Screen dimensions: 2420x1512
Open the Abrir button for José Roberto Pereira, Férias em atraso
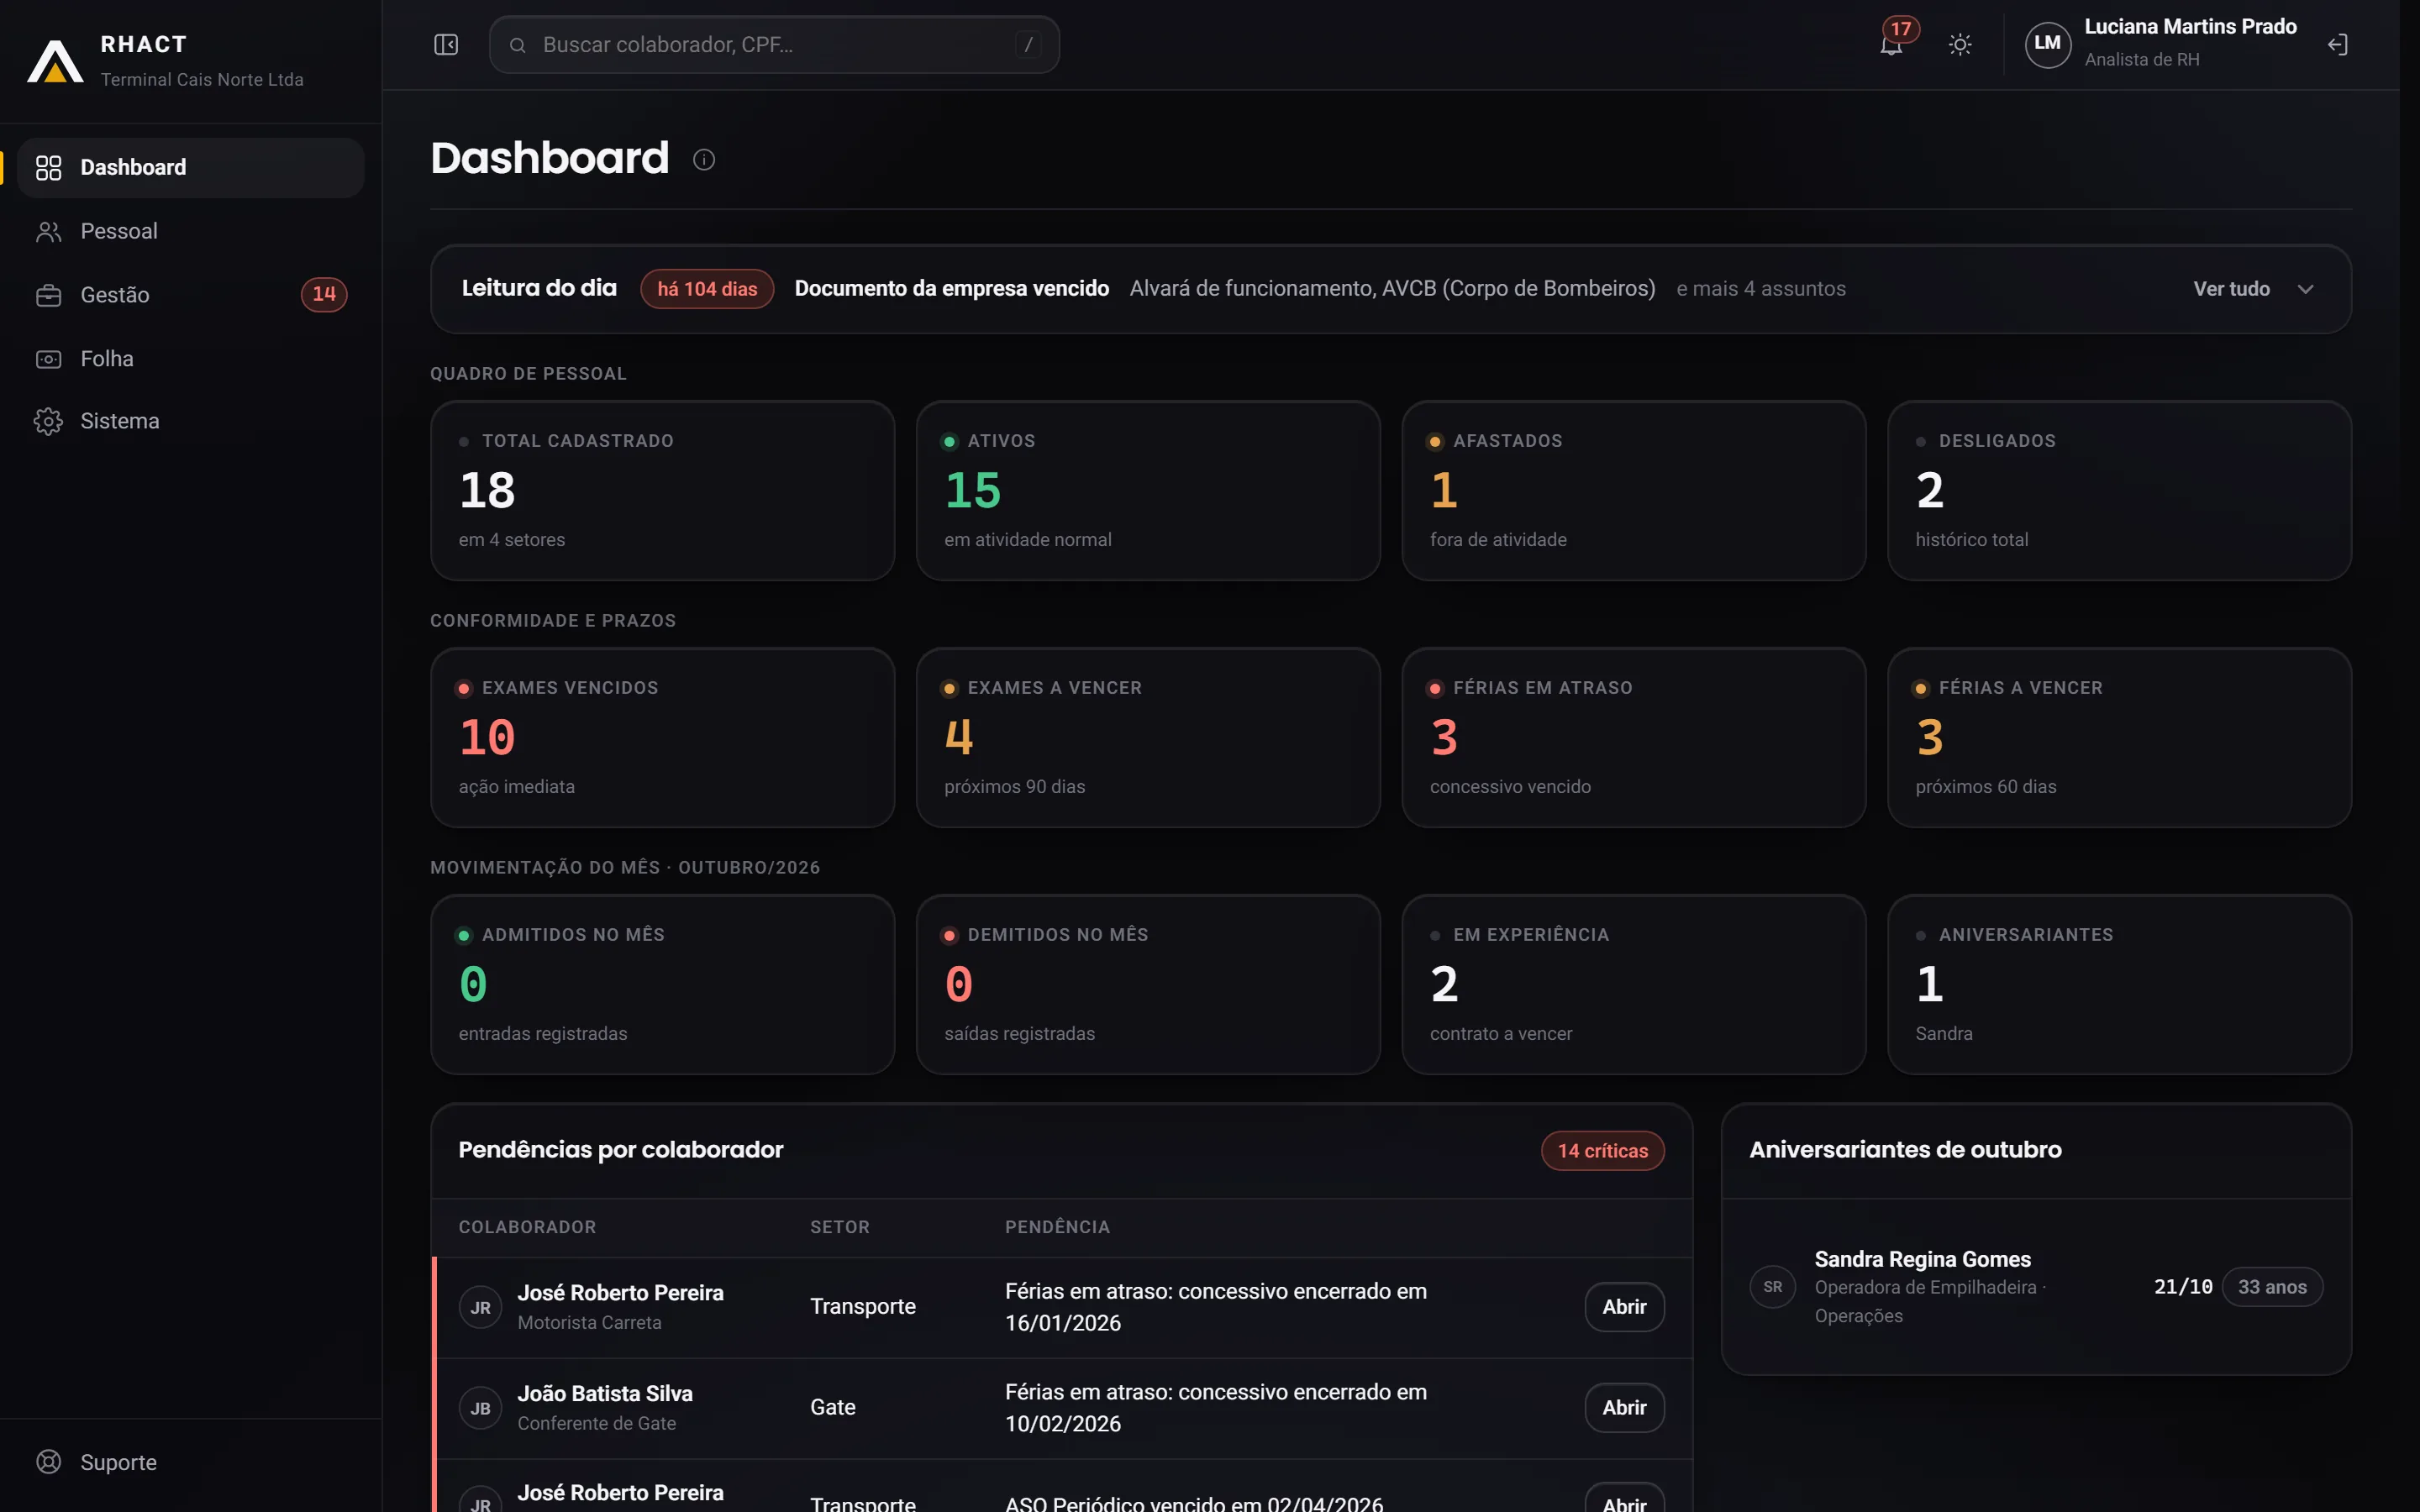pos(1624,1307)
